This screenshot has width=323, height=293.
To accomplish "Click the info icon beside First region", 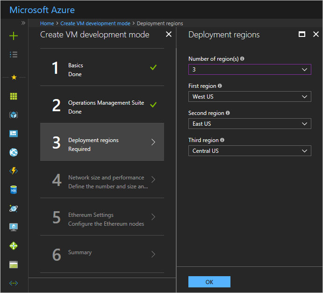I will tap(220, 86).
